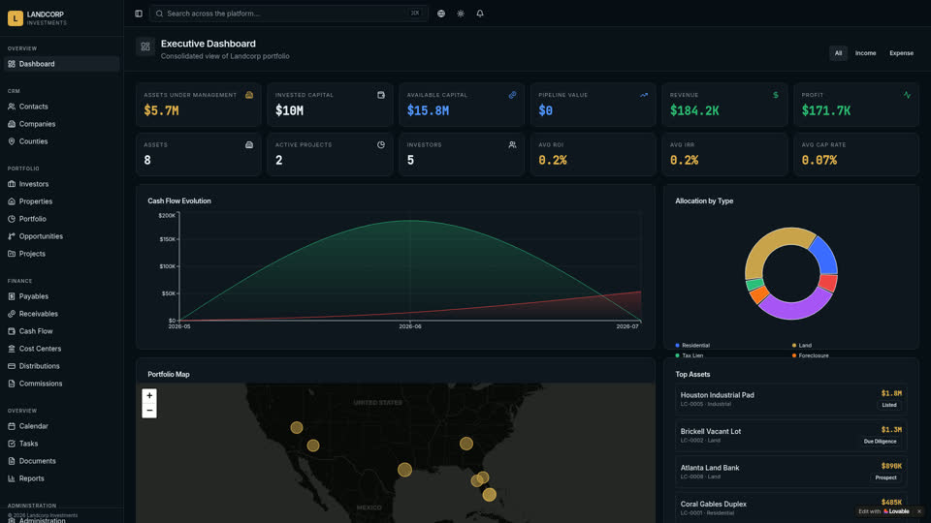Screen dimensions: 931x523
Task: Click the blue Residential donut segment
Action: click(825, 256)
